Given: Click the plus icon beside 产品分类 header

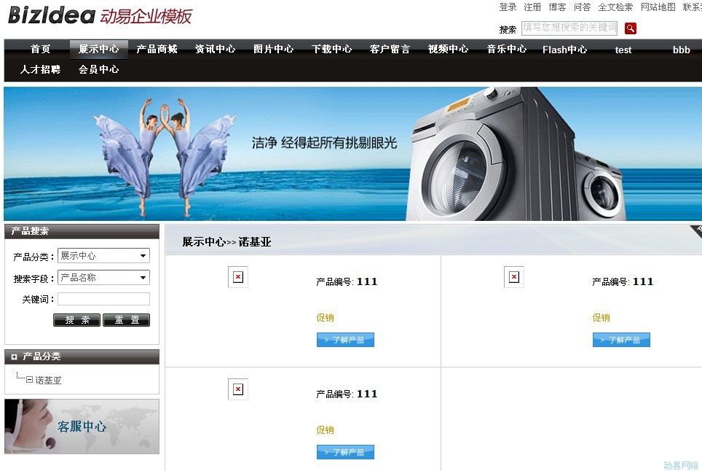Looking at the screenshot, I should (14, 357).
